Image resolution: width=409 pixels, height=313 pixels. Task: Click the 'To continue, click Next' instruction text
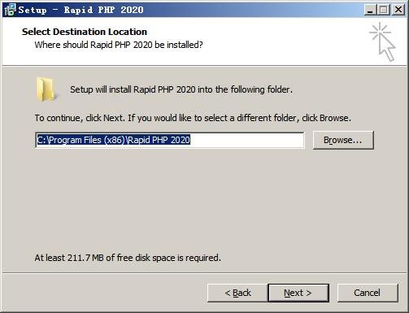pyautogui.click(x=193, y=118)
